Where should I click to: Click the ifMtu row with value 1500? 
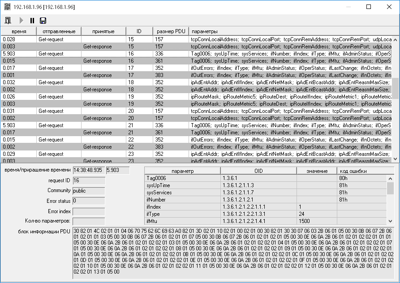(264, 221)
